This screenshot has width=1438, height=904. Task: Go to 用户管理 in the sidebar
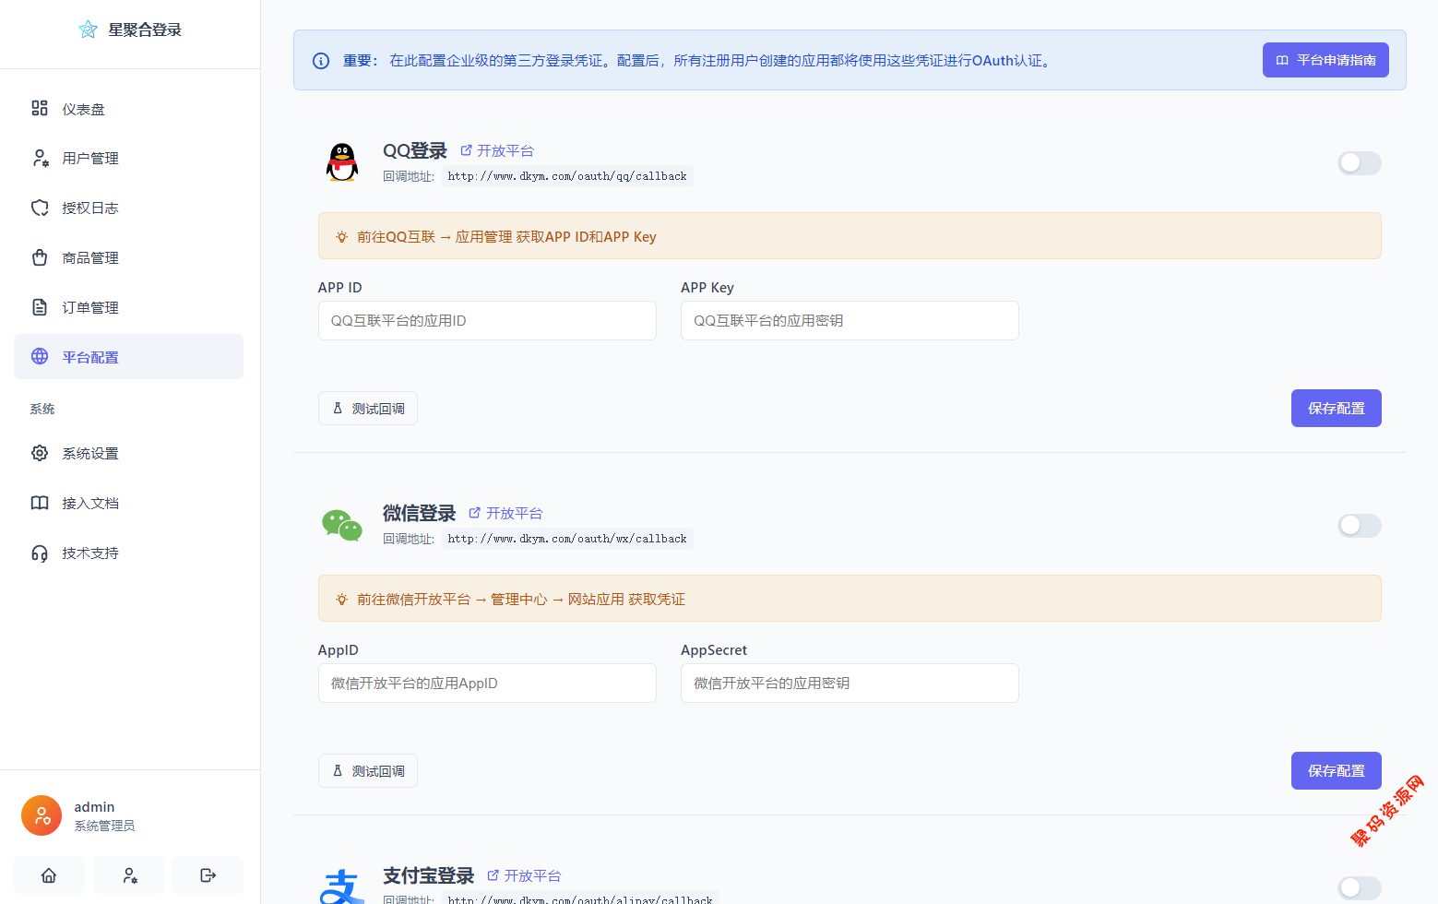pos(89,159)
